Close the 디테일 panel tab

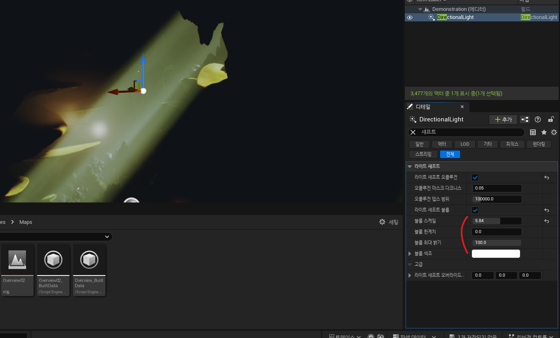coord(462,107)
